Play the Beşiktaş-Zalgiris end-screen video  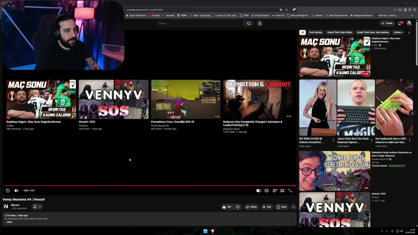click(x=41, y=99)
